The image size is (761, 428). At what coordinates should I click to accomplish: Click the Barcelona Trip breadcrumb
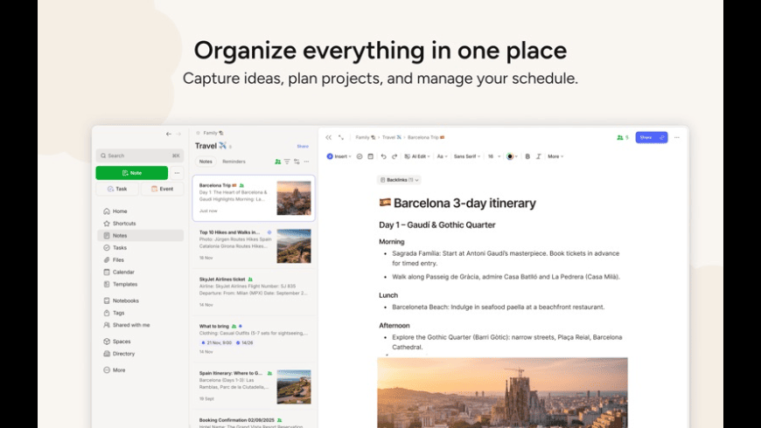point(426,137)
